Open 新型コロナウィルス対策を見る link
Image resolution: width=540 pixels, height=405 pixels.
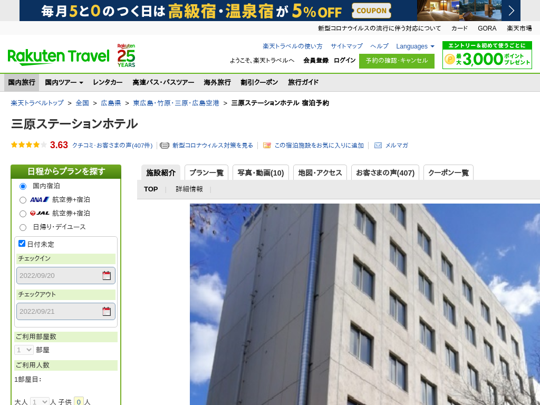213,146
